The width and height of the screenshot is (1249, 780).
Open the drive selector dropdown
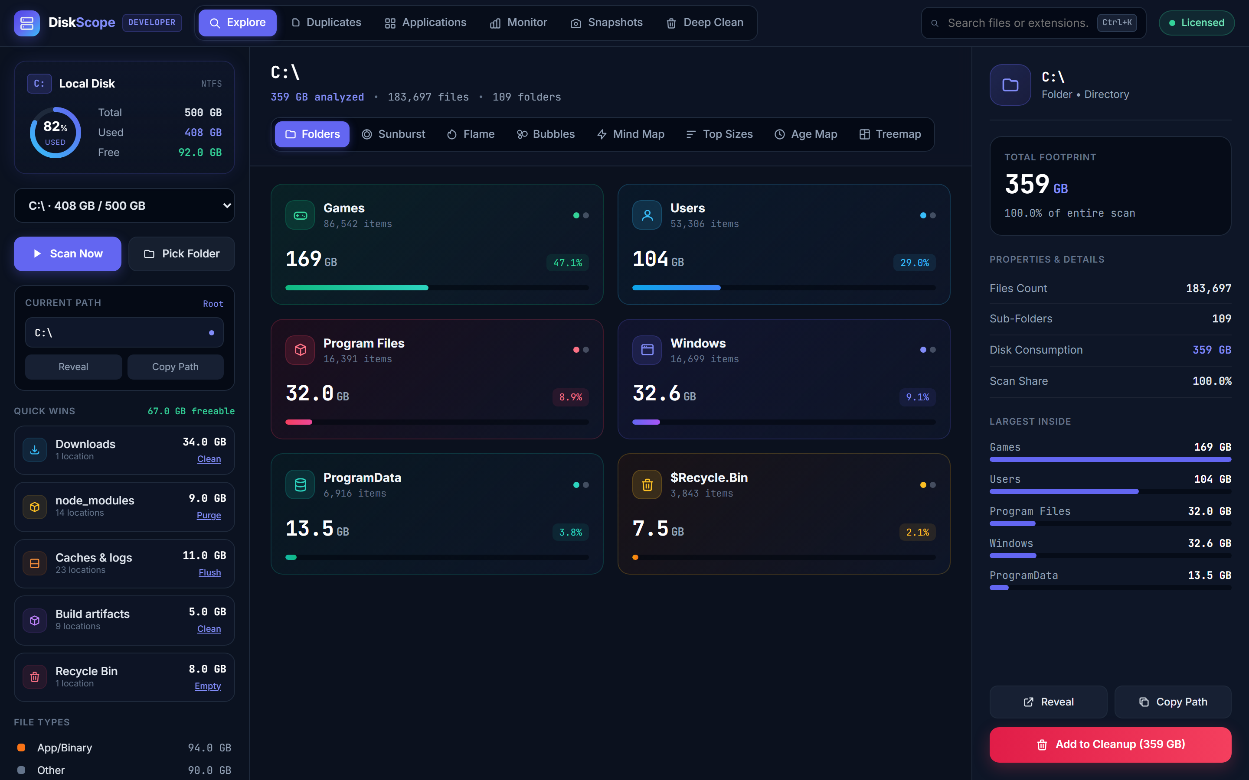pos(124,205)
